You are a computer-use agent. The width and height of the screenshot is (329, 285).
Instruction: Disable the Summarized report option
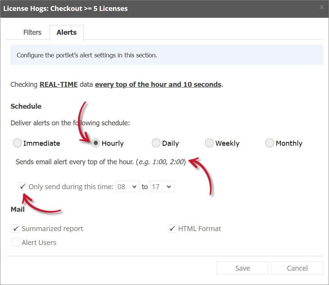tap(16, 228)
